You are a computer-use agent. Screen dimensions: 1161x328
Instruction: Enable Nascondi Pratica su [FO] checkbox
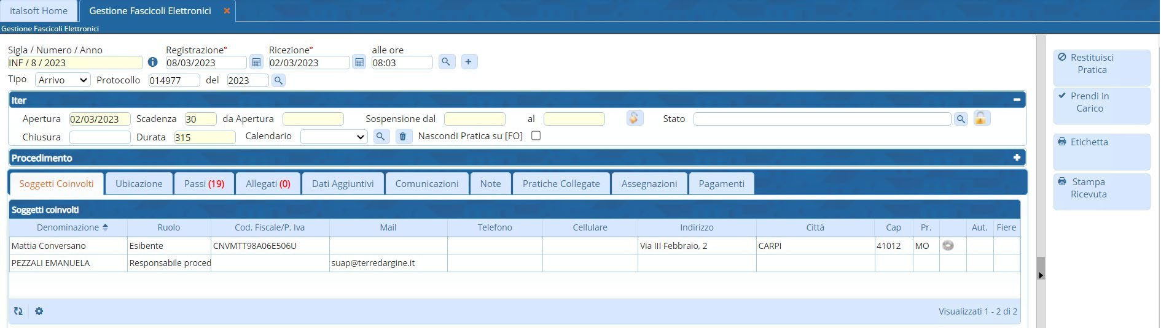point(536,136)
